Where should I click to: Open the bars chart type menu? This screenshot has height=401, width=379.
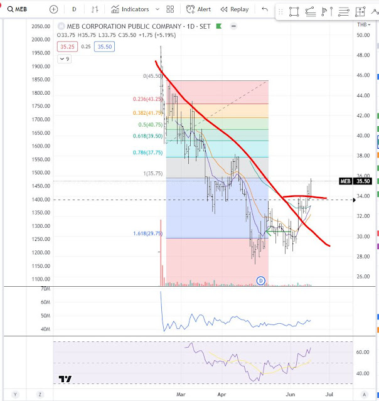point(95,9)
